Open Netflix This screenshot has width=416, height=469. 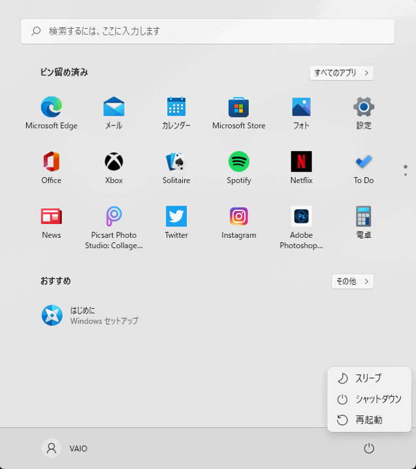click(x=301, y=167)
